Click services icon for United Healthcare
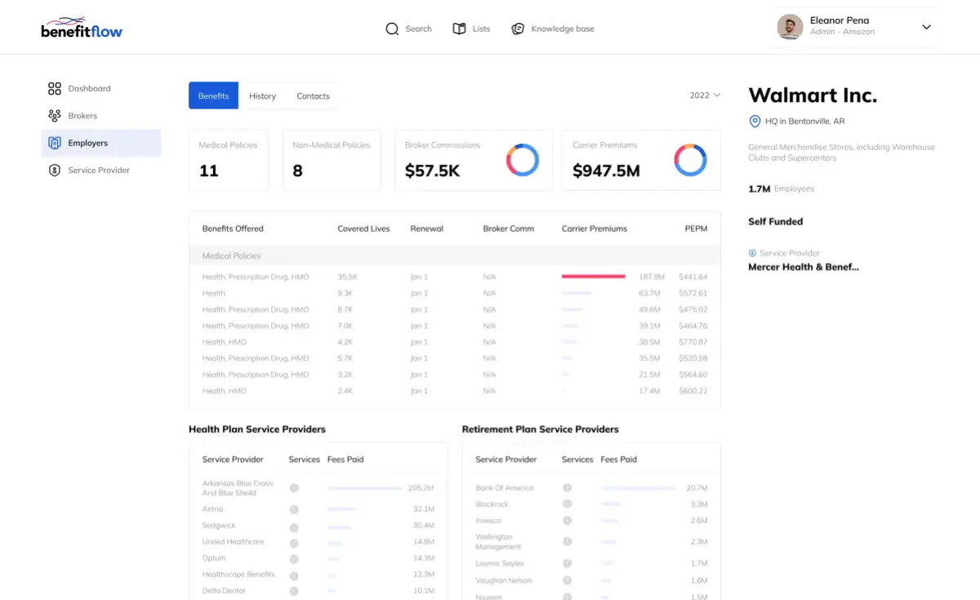The height and width of the screenshot is (600, 980). (x=294, y=542)
